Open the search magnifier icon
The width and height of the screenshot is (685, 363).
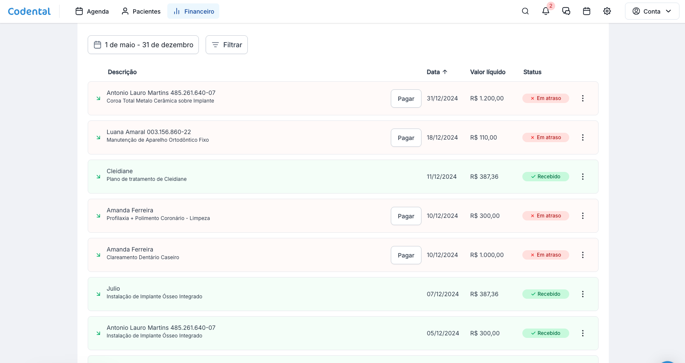[525, 11]
